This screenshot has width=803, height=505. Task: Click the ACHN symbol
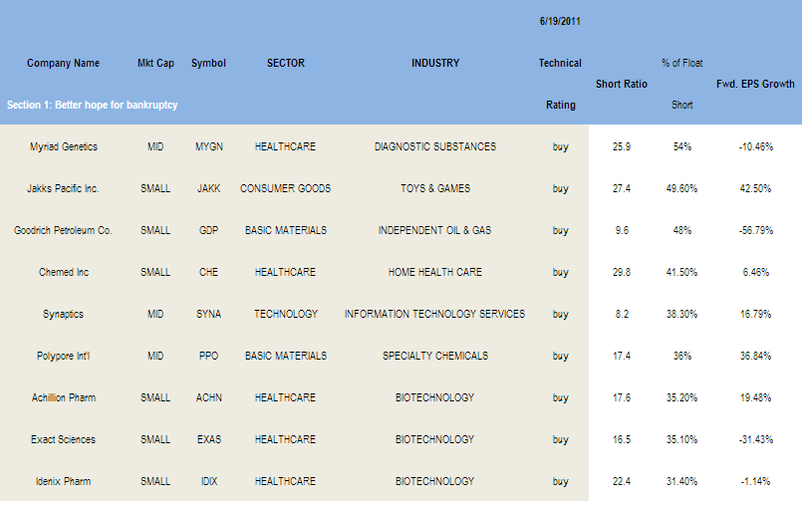(209, 397)
